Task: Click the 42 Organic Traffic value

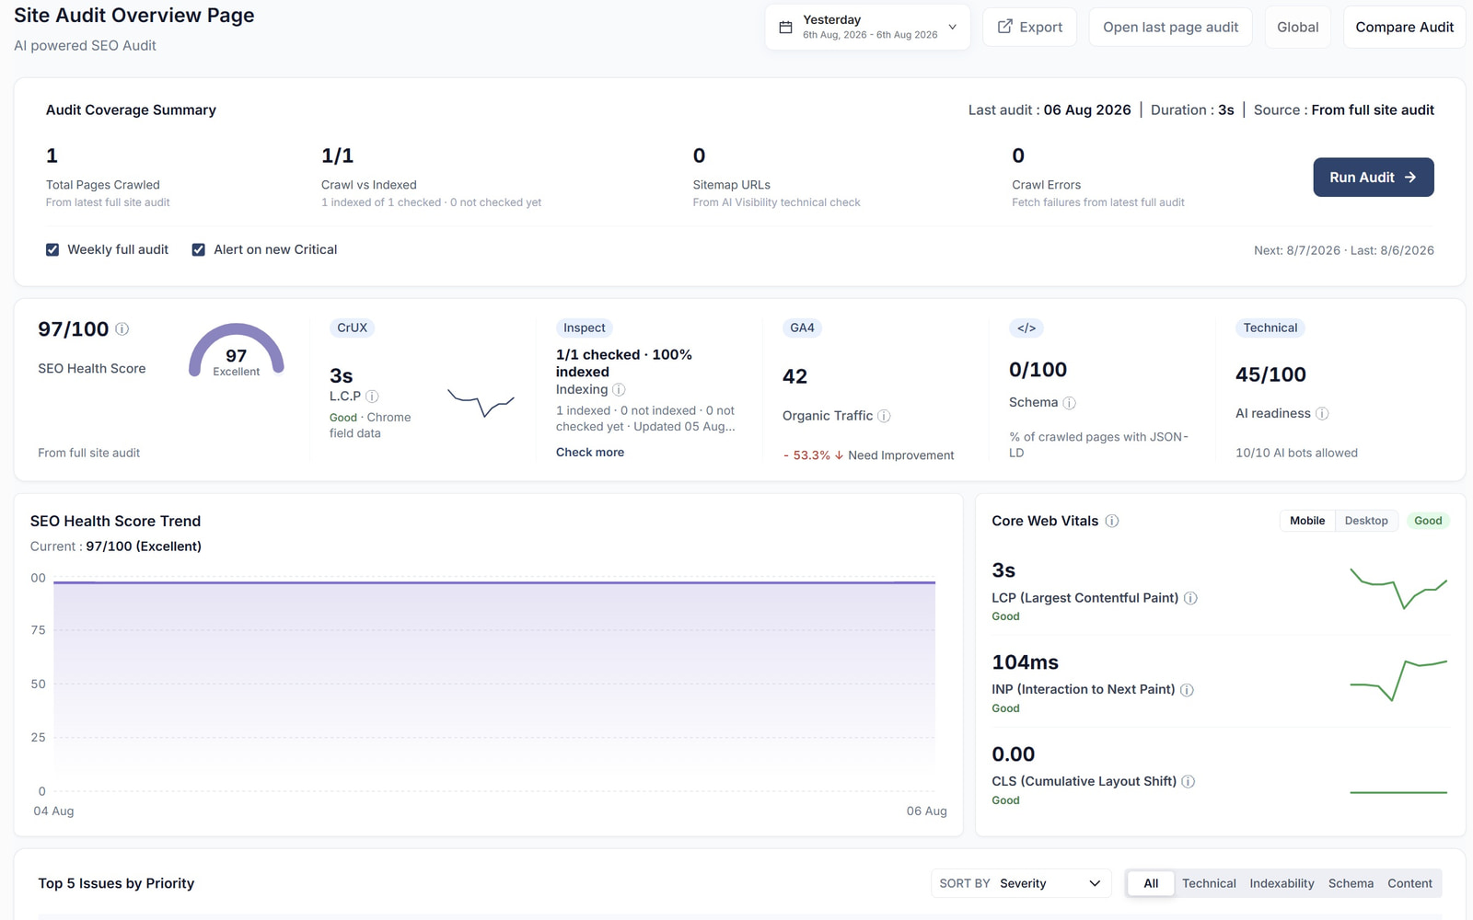Action: [x=794, y=376]
